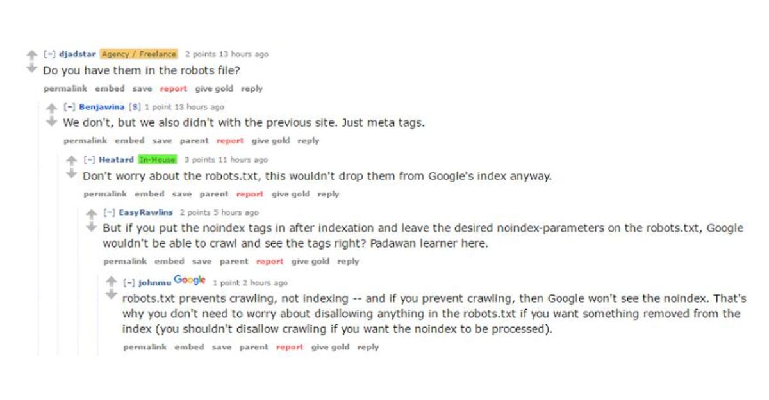Collapse Heatard's comment with [–] toggle
This screenshot has height=400, width=769.
tap(88, 160)
